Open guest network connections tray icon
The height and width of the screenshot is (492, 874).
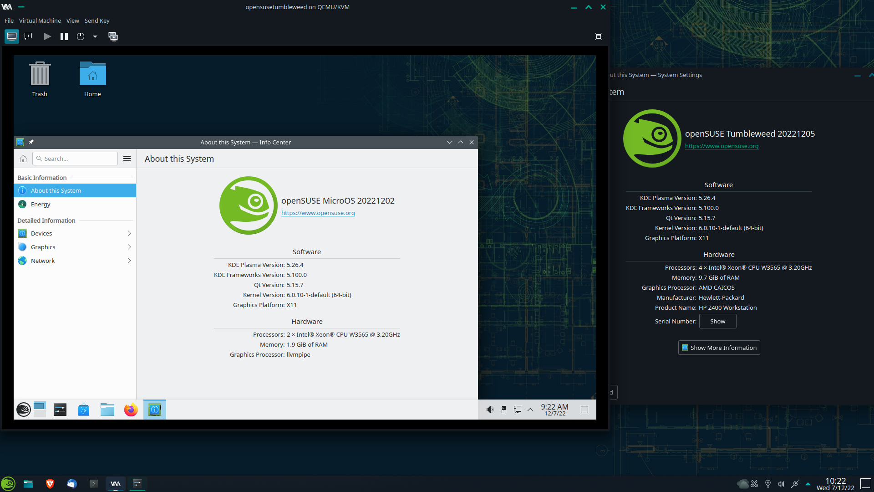pos(518,410)
